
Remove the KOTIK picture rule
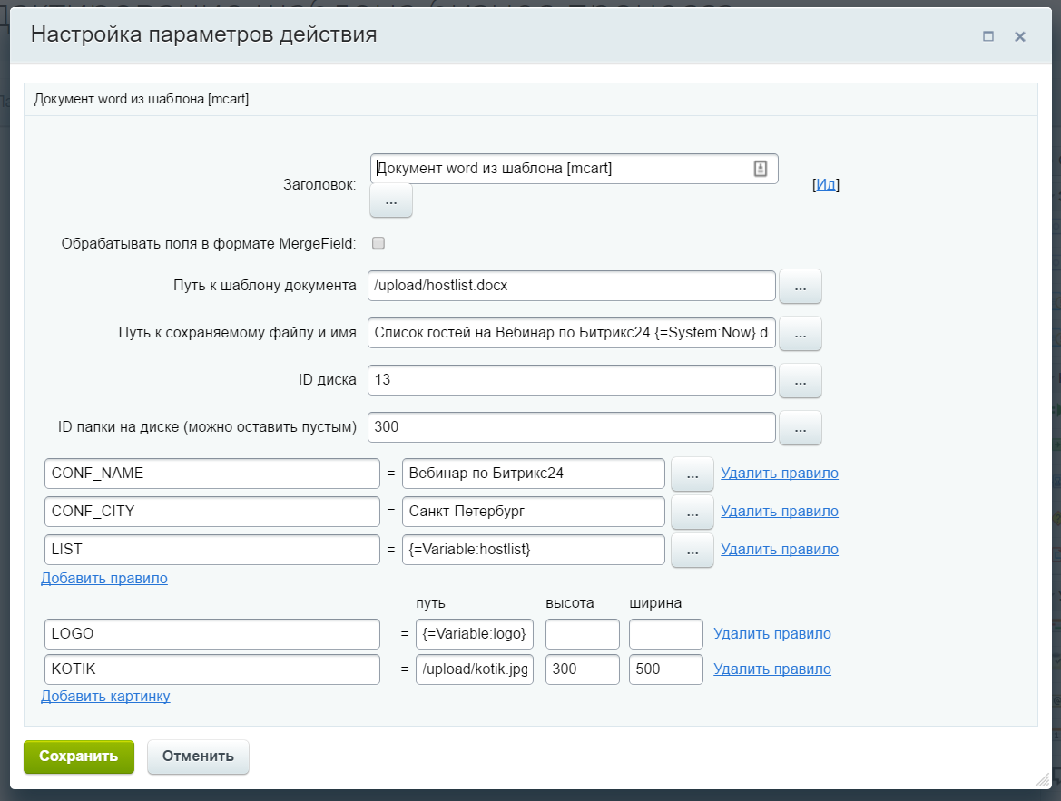(x=771, y=669)
